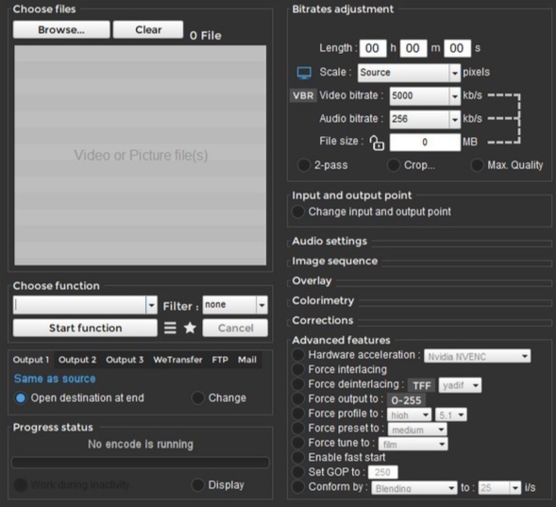Click the encode progress bar
Screen dimensions: 556x507
(141, 463)
